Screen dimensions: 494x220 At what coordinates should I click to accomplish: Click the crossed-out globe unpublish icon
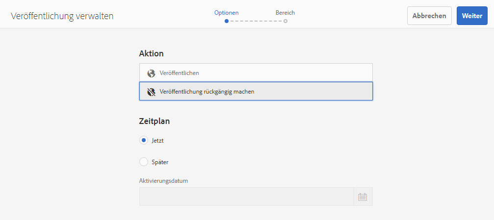pos(151,92)
